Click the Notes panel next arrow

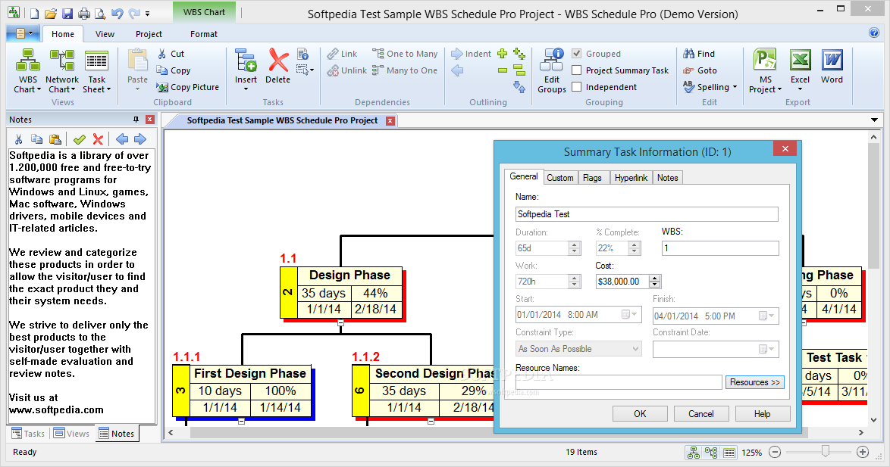click(x=140, y=139)
